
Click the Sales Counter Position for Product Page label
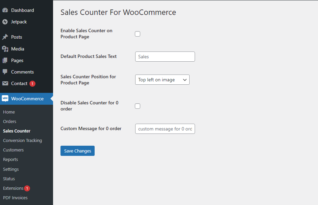coord(88,80)
